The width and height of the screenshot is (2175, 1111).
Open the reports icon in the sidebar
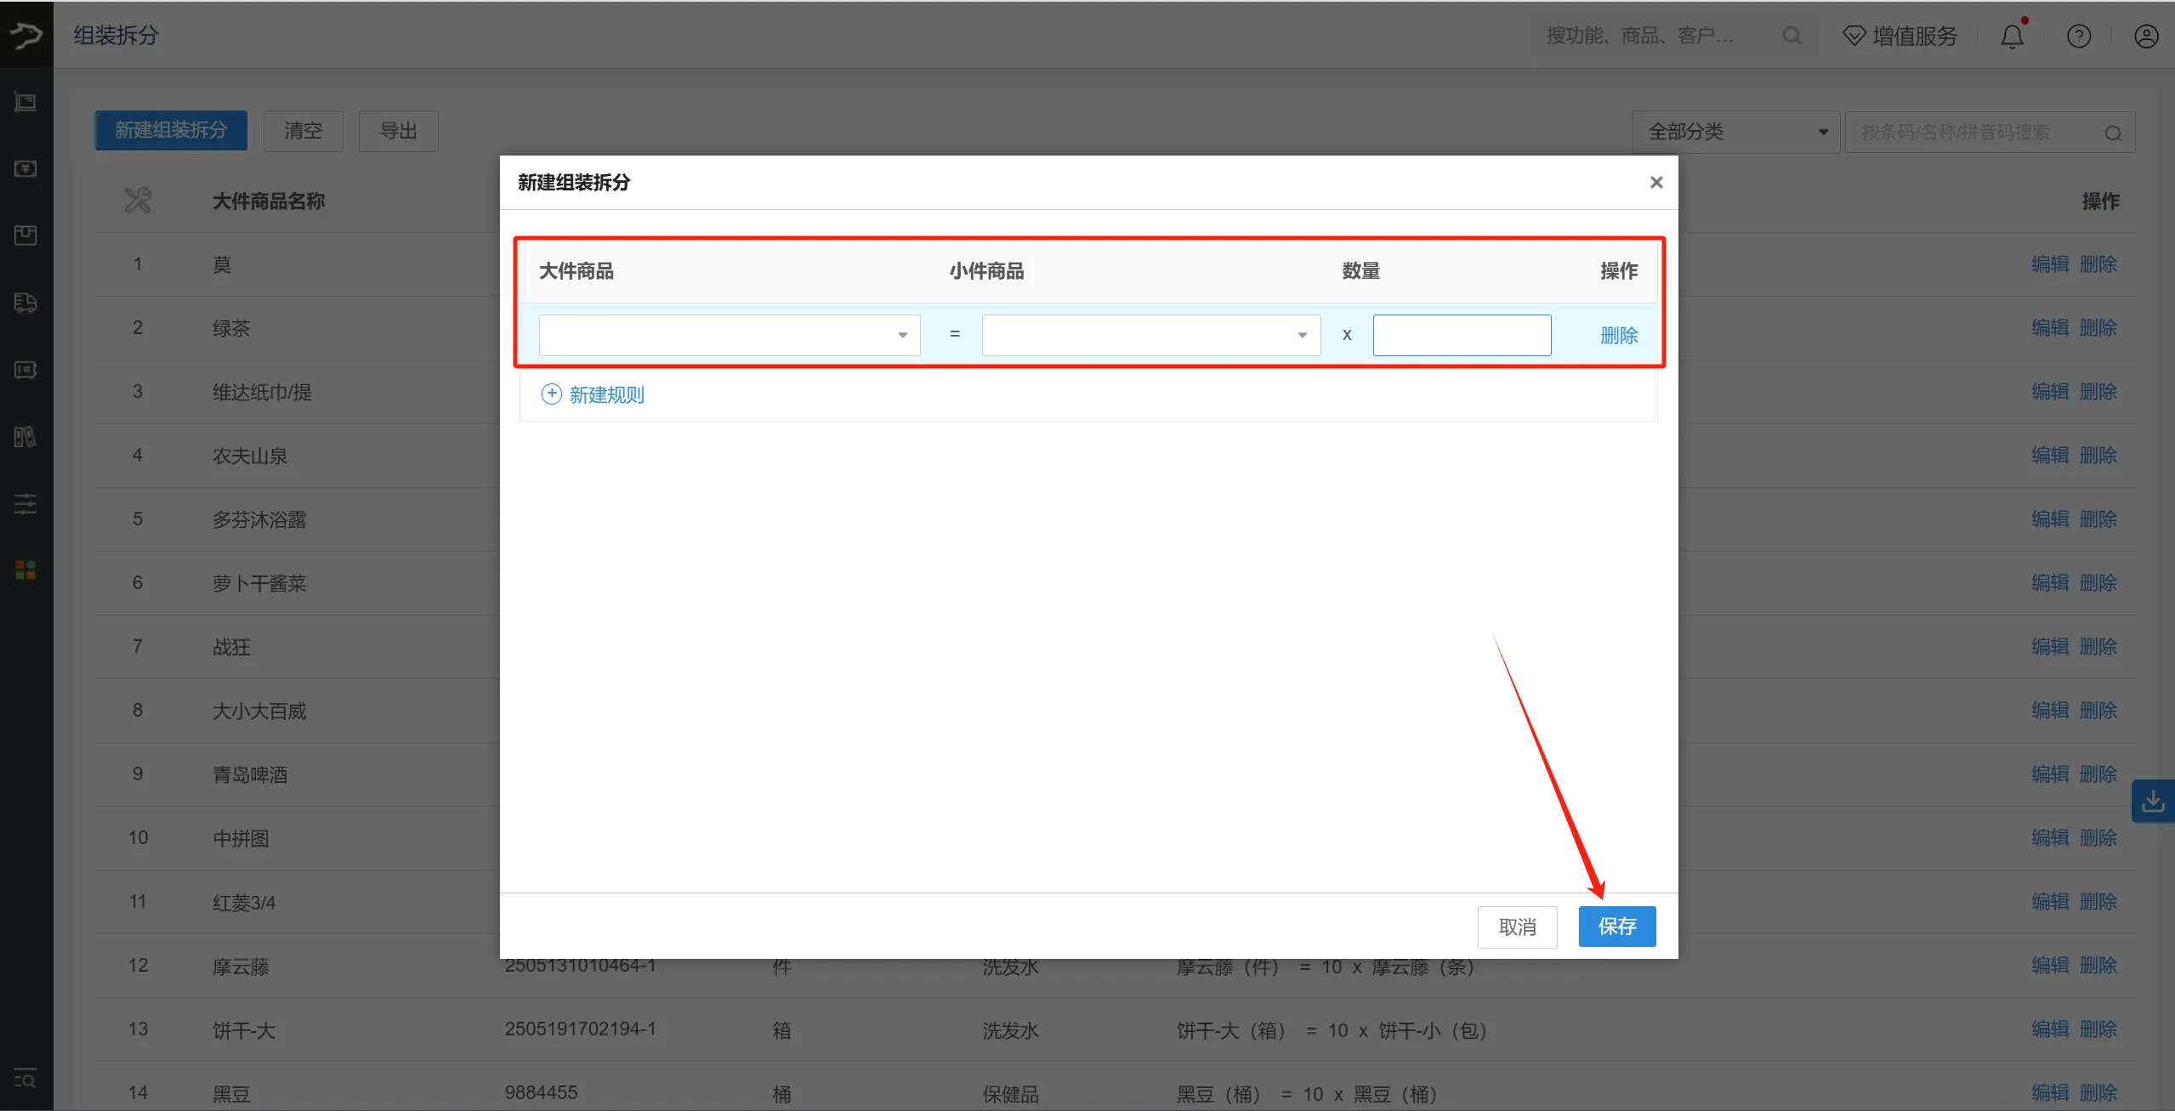pyautogui.click(x=26, y=437)
